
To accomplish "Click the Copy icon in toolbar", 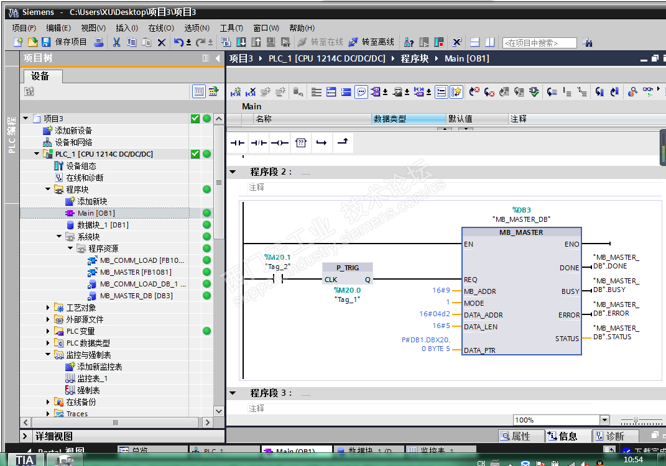I will click(131, 42).
